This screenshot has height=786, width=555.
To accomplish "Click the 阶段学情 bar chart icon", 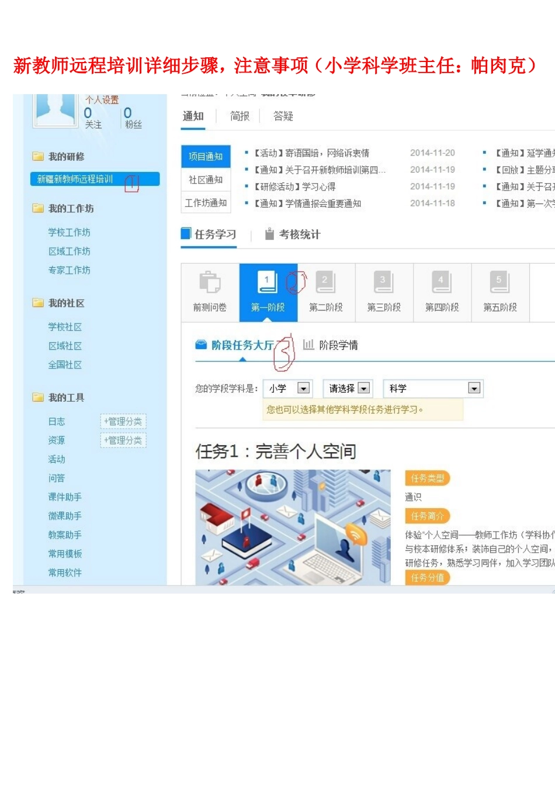I will 308,344.
